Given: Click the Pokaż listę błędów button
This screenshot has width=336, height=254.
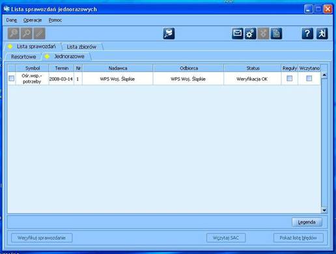Looking at the screenshot, I should pyautogui.click(x=298, y=238).
